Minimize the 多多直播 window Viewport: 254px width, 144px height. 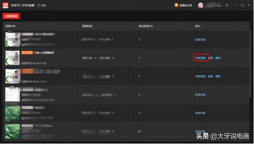pyautogui.click(x=236, y=5)
